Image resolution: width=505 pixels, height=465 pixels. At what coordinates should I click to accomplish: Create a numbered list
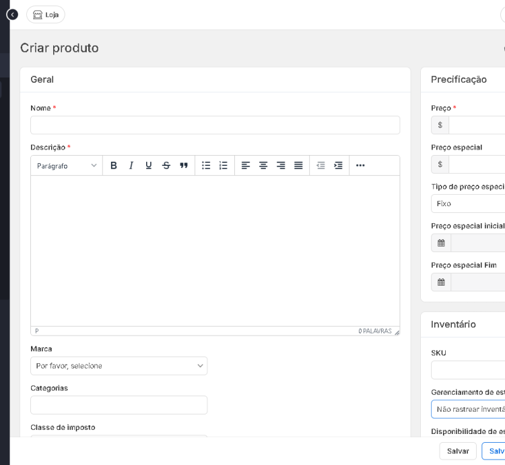point(224,166)
